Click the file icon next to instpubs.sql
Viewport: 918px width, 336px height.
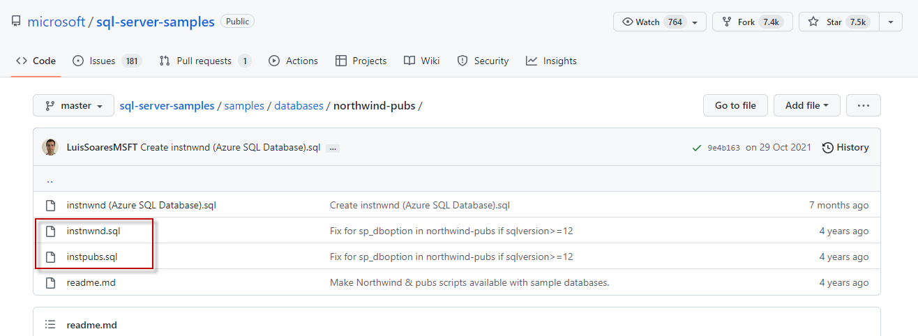[50, 257]
